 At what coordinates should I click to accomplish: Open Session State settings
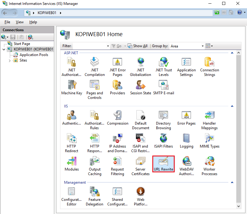tap(141, 88)
